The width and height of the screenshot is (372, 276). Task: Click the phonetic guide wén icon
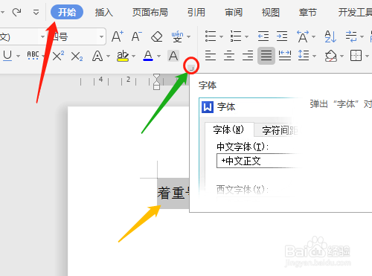point(177,36)
